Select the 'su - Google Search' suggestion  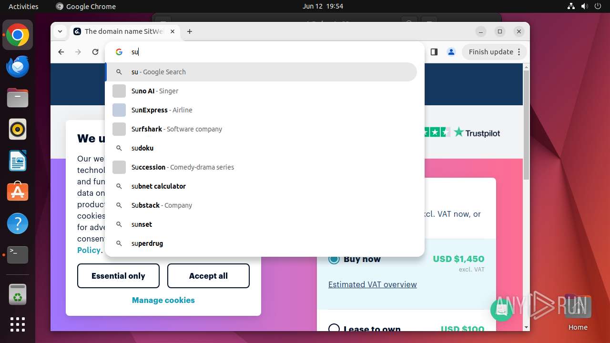click(261, 72)
